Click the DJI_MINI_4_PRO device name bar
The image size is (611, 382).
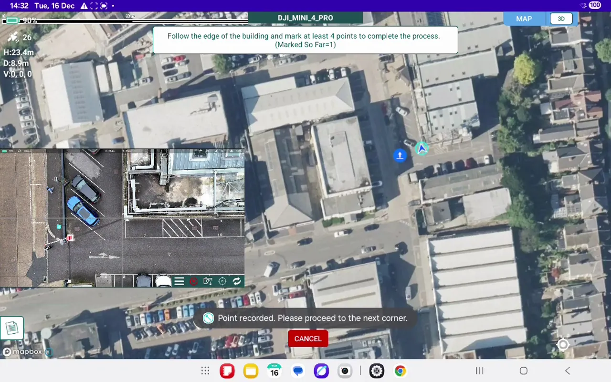coord(305,18)
